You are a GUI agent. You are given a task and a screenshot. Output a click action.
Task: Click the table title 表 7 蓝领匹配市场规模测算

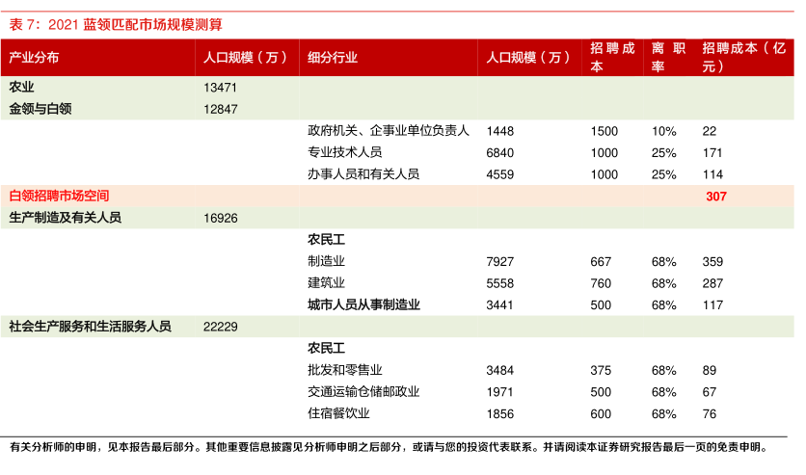tap(121, 23)
